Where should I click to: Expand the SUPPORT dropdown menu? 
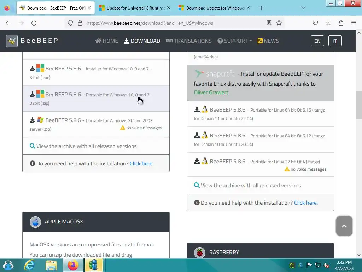pos(235,41)
